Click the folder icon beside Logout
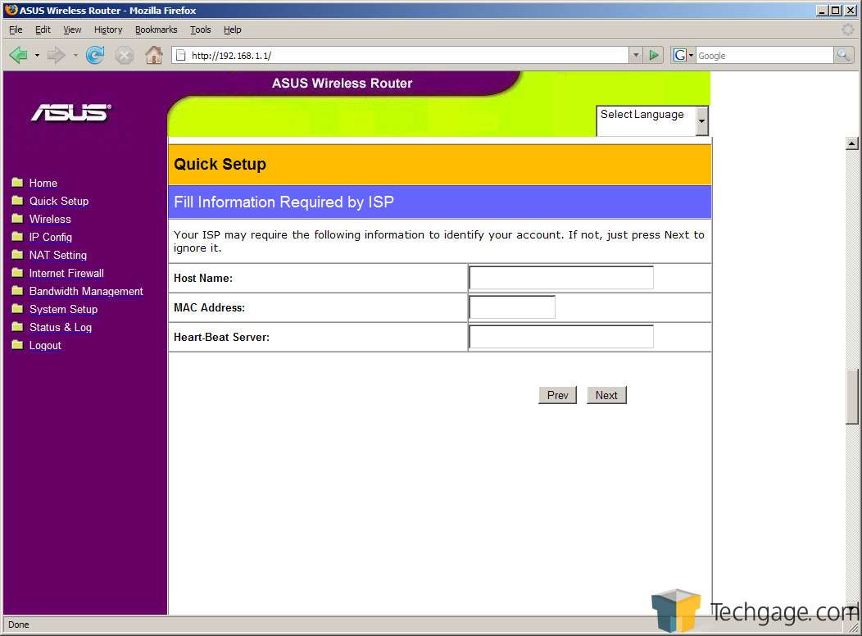Screen dimensions: 862x636 17,345
